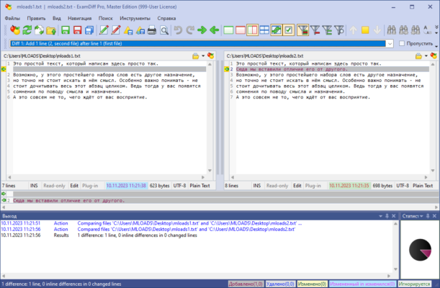Open the Файлы menu
Image resolution: width=440 pixels, height=288 pixels.
click(12, 18)
